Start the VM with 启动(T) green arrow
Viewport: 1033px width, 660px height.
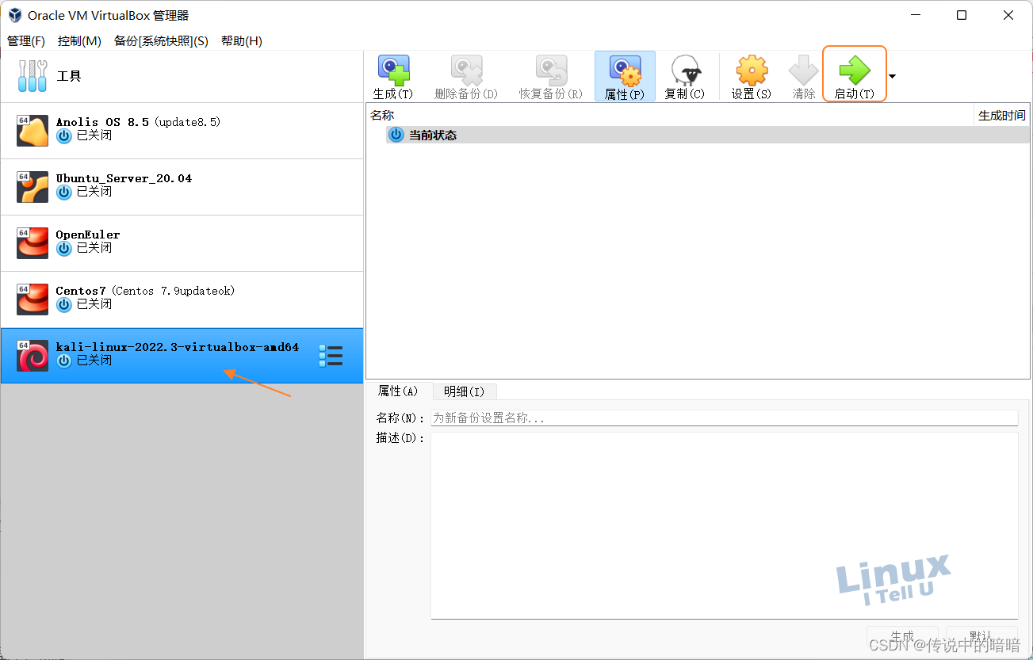tap(854, 70)
